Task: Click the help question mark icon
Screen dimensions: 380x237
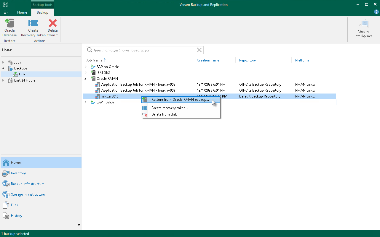Action: pyautogui.click(x=376, y=12)
